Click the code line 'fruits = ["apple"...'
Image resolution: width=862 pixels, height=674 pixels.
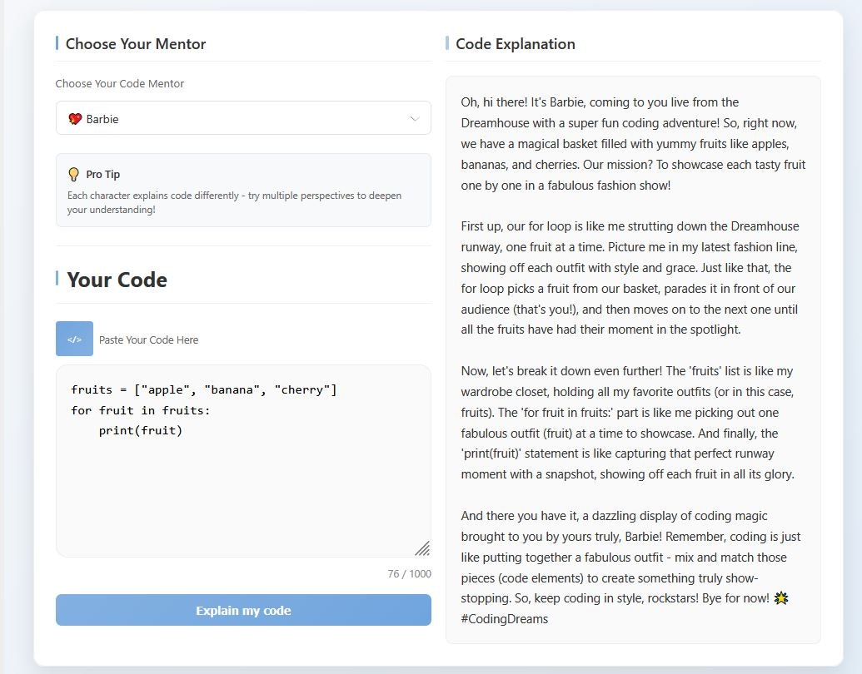[203, 389]
